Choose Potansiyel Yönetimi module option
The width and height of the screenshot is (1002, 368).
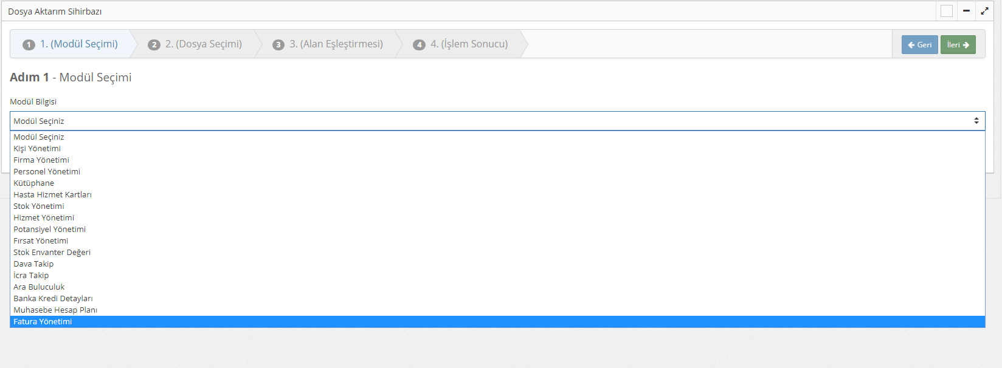(x=49, y=230)
